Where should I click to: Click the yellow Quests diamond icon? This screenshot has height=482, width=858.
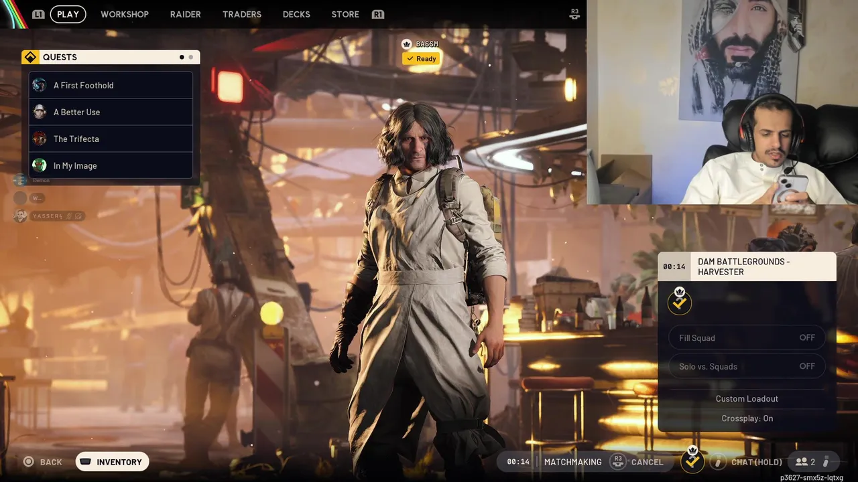point(29,57)
